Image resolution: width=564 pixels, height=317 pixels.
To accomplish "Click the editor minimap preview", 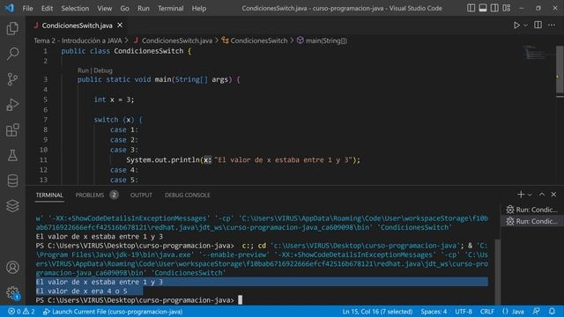I will point(537,53).
